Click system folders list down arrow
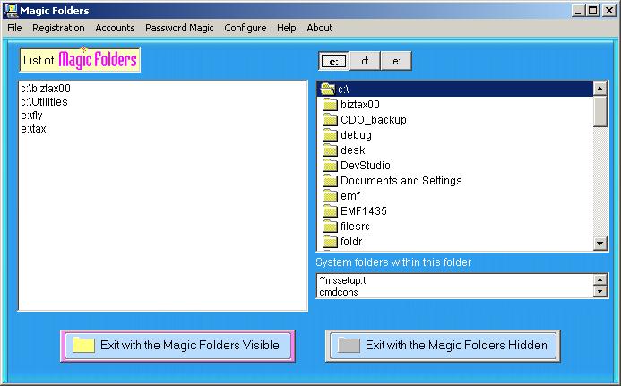This screenshot has width=621, height=386. [x=600, y=292]
